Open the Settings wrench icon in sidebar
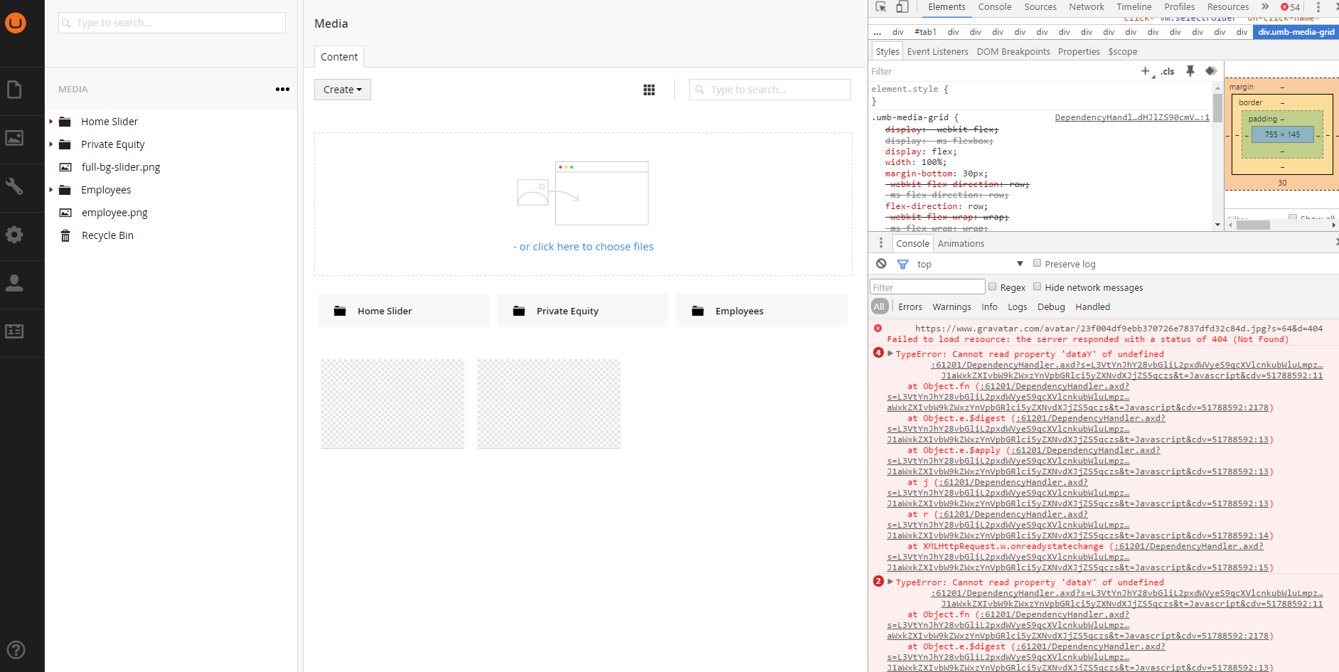 point(15,186)
